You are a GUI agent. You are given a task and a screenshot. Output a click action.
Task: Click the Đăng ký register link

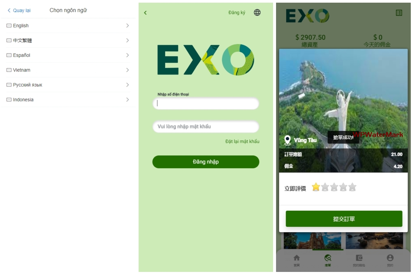point(237,12)
